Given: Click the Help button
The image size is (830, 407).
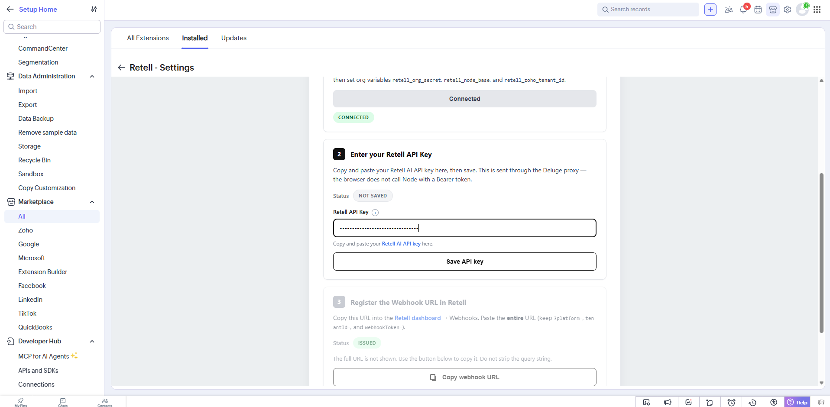Looking at the screenshot, I should tap(798, 402).
